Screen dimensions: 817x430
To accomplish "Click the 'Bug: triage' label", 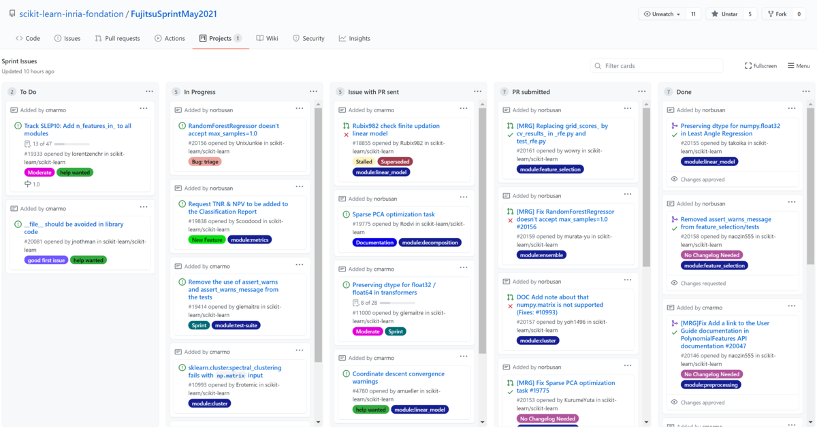I will pyautogui.click(x=205, y=161).
